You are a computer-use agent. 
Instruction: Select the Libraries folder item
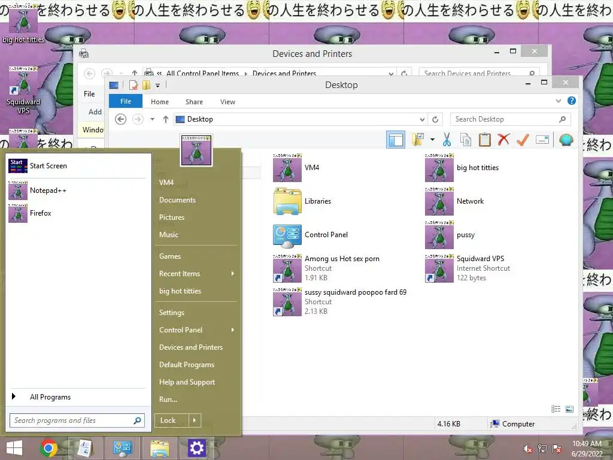coord(302,201)
